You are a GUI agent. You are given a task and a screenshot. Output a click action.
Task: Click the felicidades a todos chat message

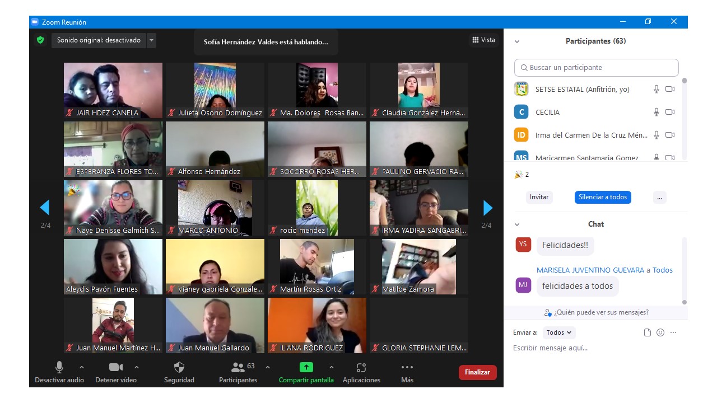578,286
